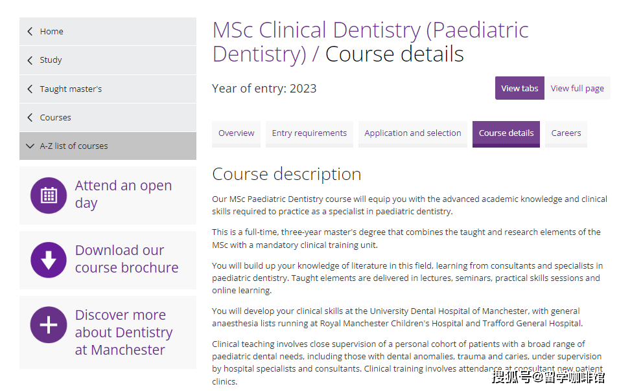Image resolution: width=619 pixels, height=391 pixels.
Task: Open the Entry requirements tab
Action: 309,133
